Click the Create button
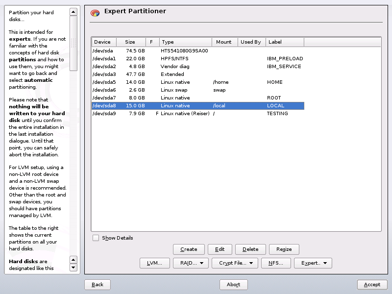Viewport: 392px width, 294px height. coord(189,249)
